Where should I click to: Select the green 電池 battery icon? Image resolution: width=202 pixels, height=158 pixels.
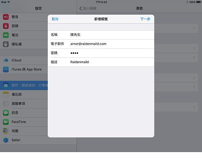click(6, 35)
